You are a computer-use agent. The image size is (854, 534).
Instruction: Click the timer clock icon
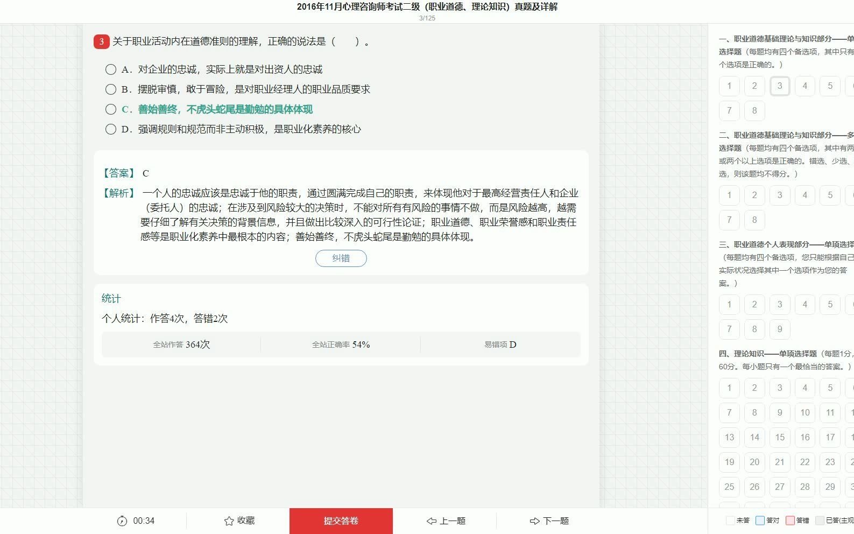point(122,521)
